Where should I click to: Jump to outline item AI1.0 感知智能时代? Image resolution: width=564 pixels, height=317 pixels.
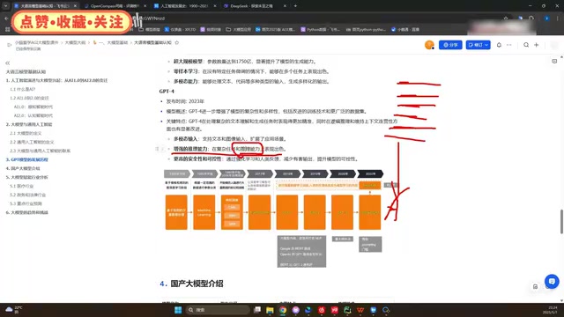[33, 107]
